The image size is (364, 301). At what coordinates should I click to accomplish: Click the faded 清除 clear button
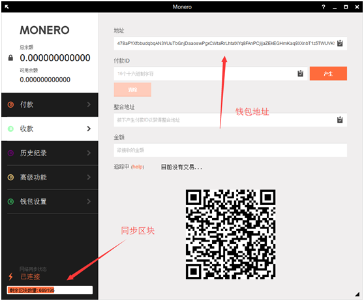click(x=132, y=89)
